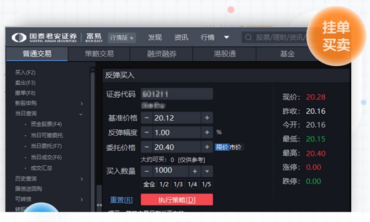The height and width of the screenshot is (222, 370).
Task: Collapse sidebar with << icon
Action: click(x=99, y=205)
